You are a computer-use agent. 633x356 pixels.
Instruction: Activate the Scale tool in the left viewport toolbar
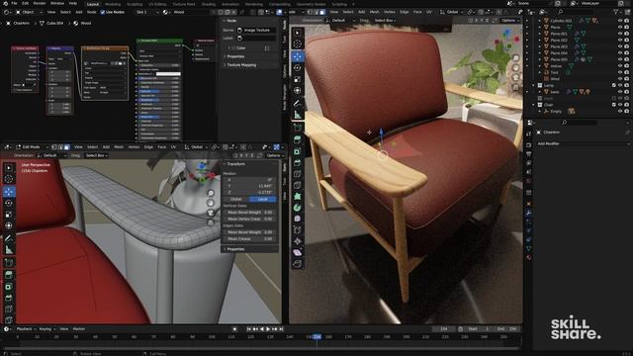(x=9, y=215)
